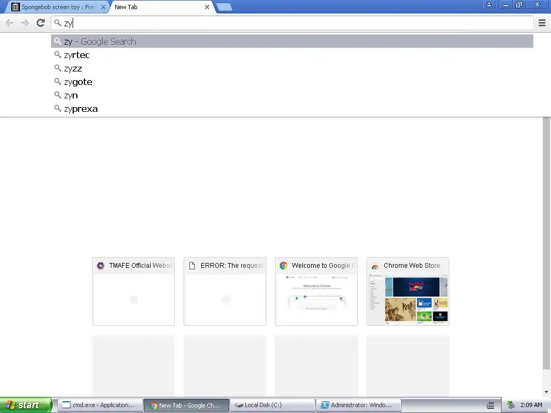Close the Spongebob screen toy tab
551x413 pixels.
click(103, 7)
